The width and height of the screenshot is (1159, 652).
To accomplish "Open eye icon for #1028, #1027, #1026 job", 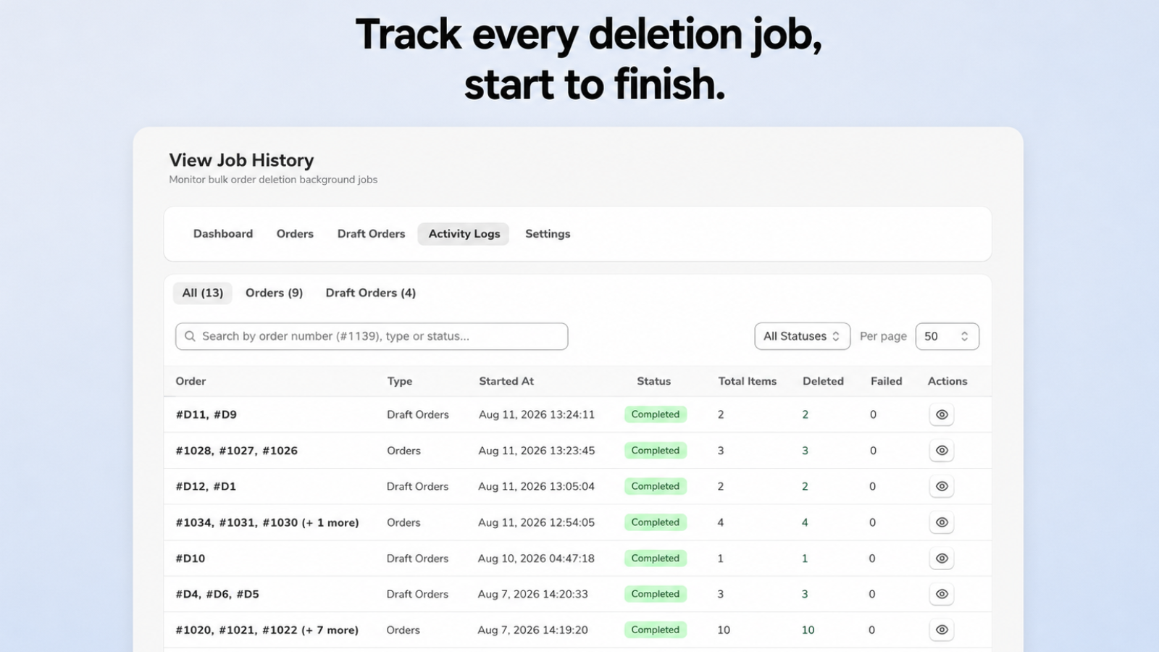I will (x=941, y=451).
